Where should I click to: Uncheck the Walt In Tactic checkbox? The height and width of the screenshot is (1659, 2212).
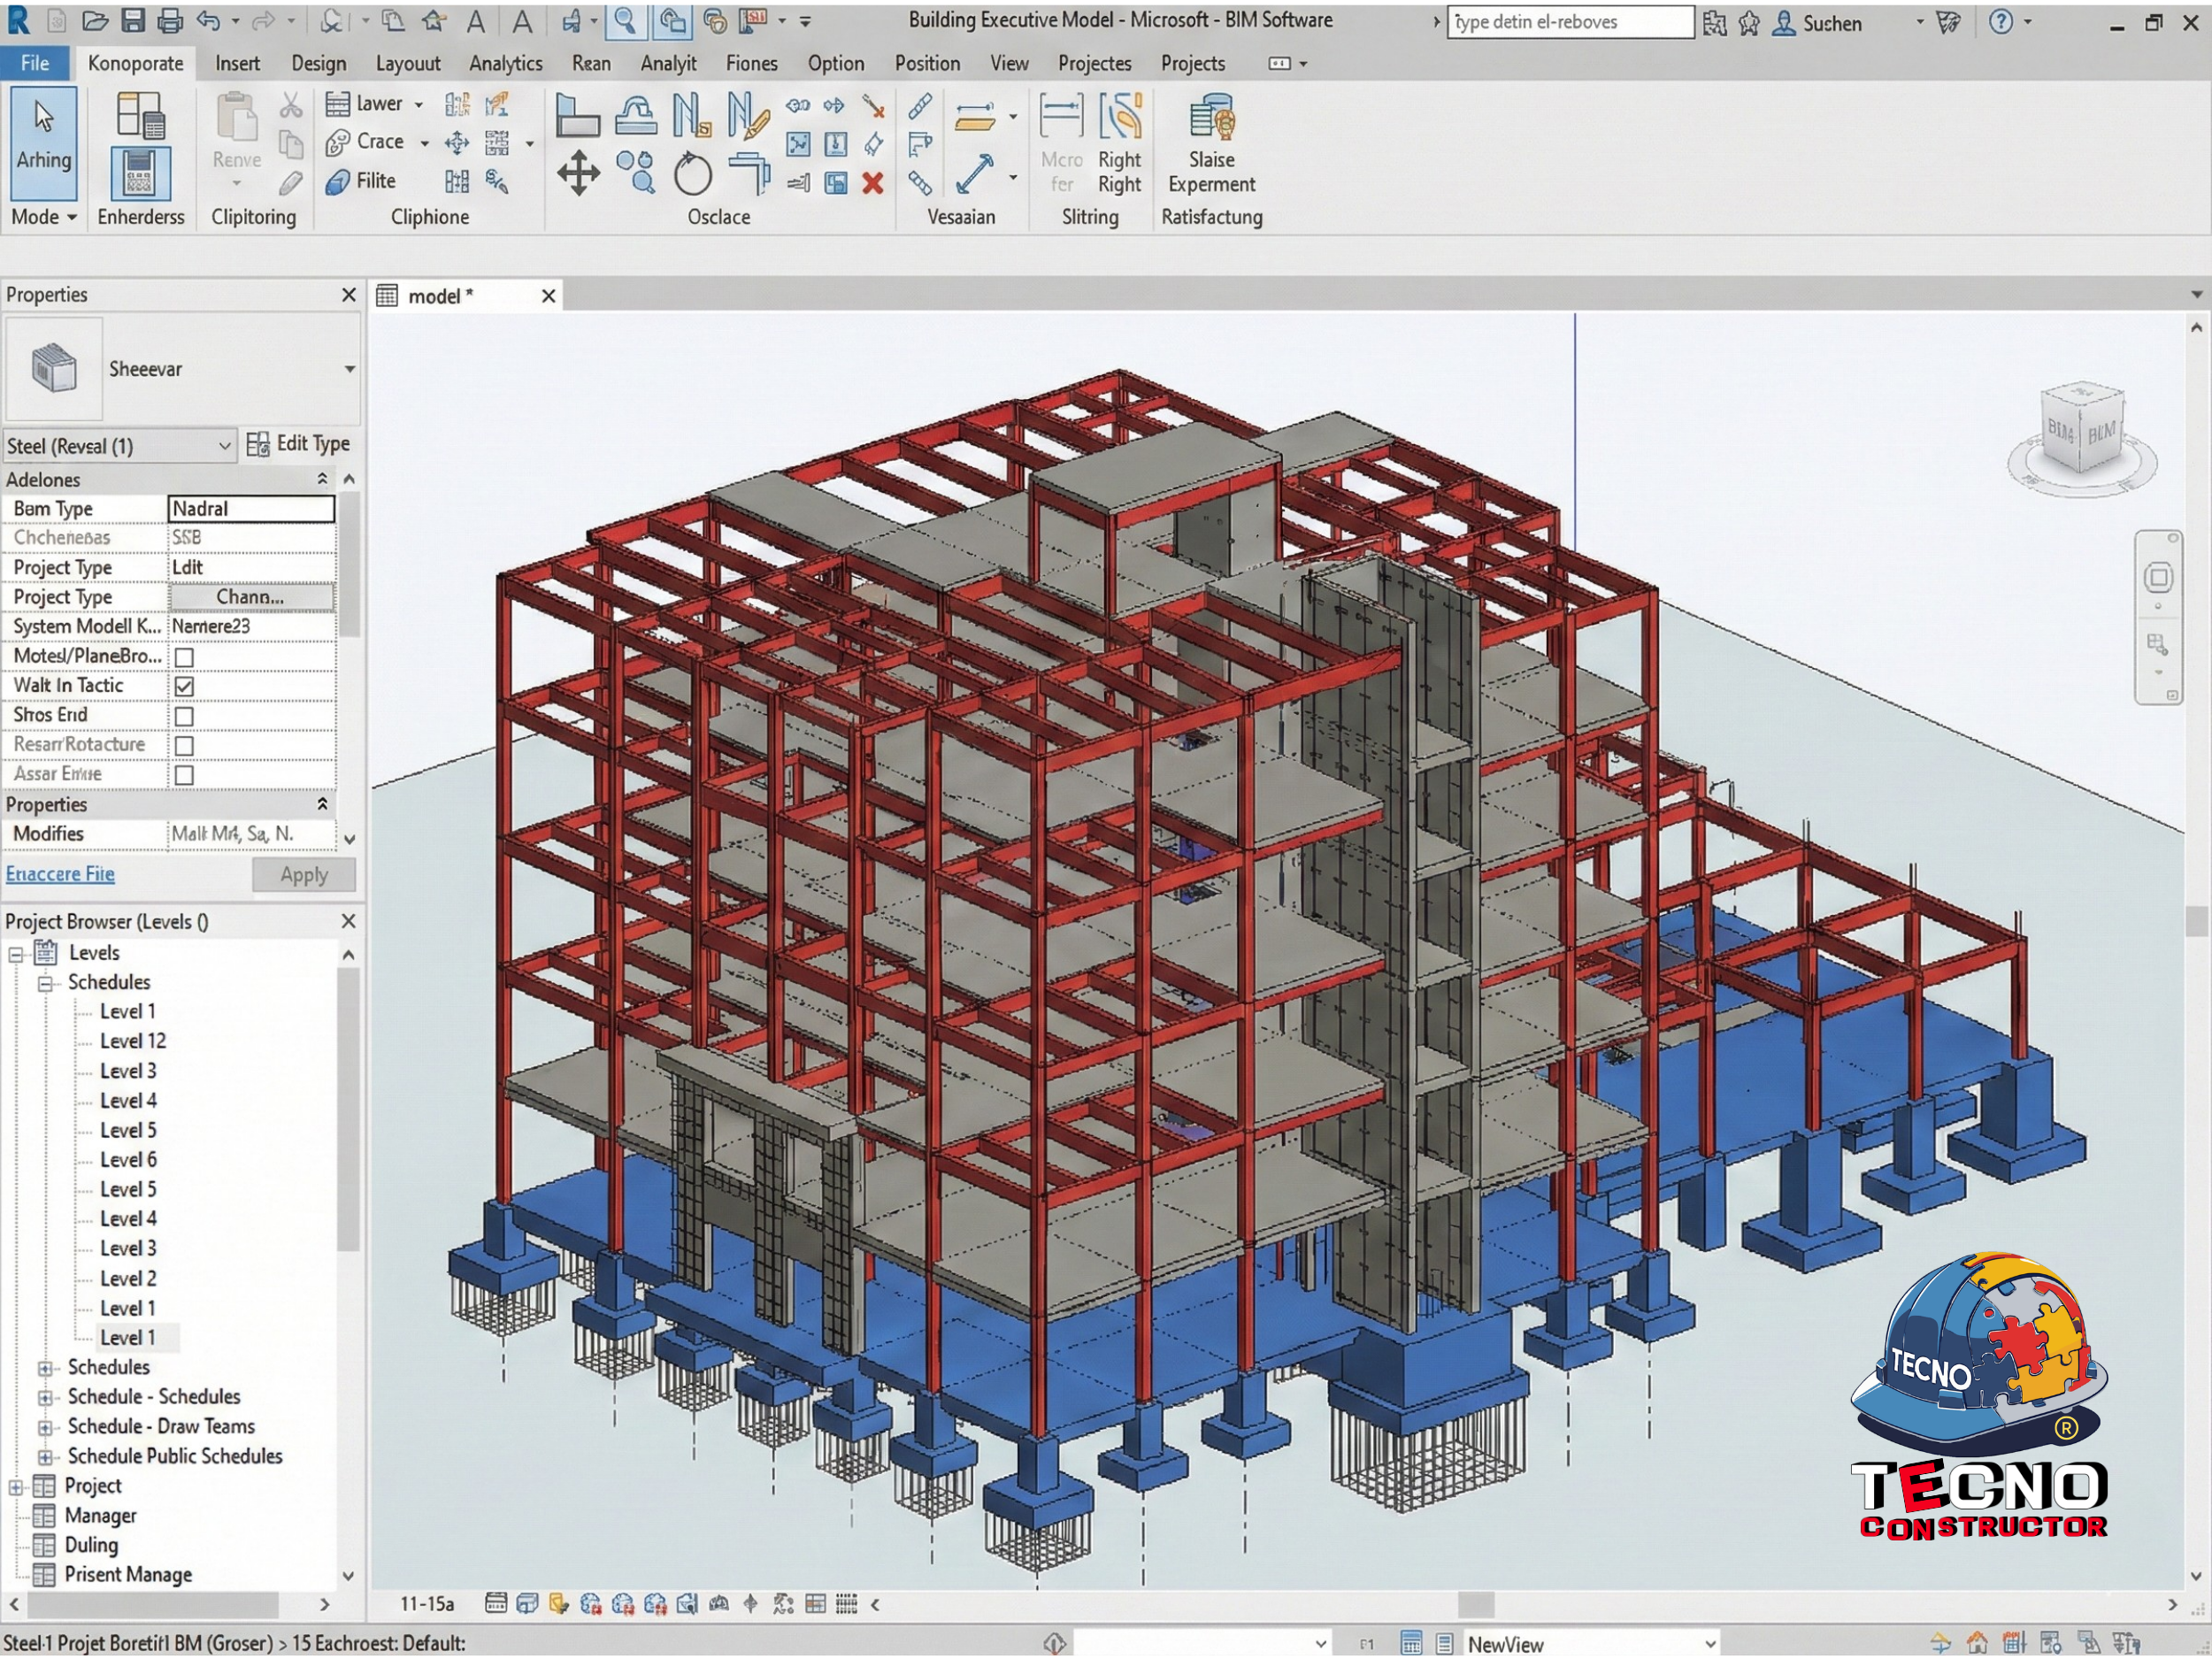[184, 686]
